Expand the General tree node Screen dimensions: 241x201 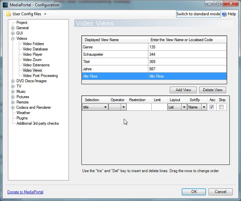13,28
